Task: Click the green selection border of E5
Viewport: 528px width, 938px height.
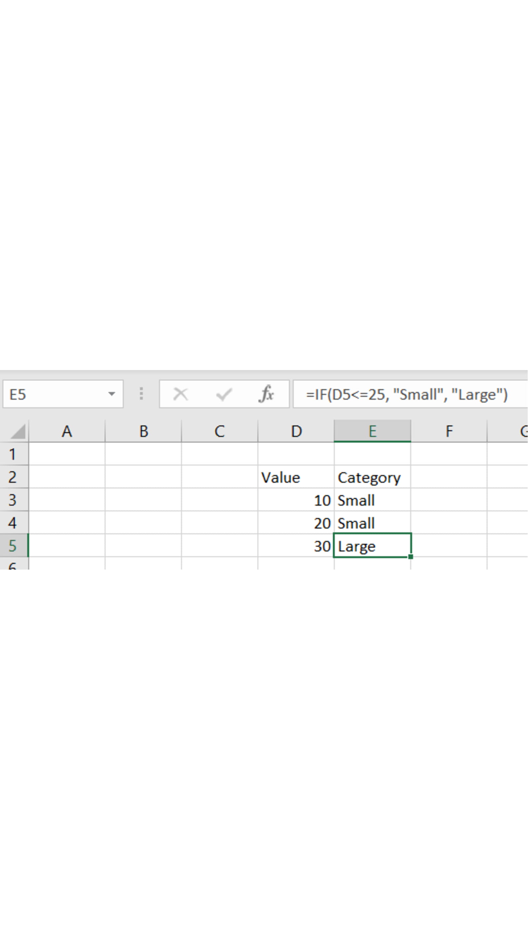Action: coord(372,534)
